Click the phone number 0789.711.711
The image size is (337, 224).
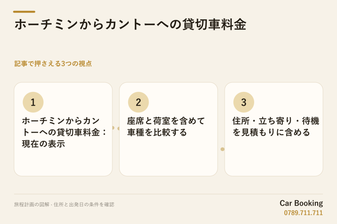(303, 213)
